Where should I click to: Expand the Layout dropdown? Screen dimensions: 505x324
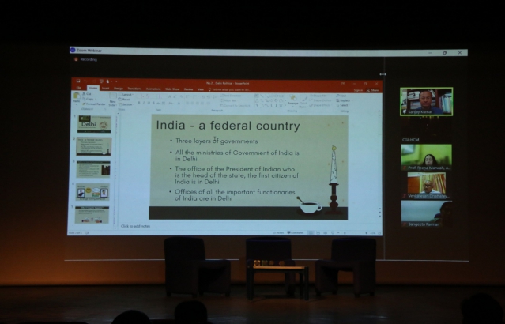pyautogui.click(x=126, y=95)
